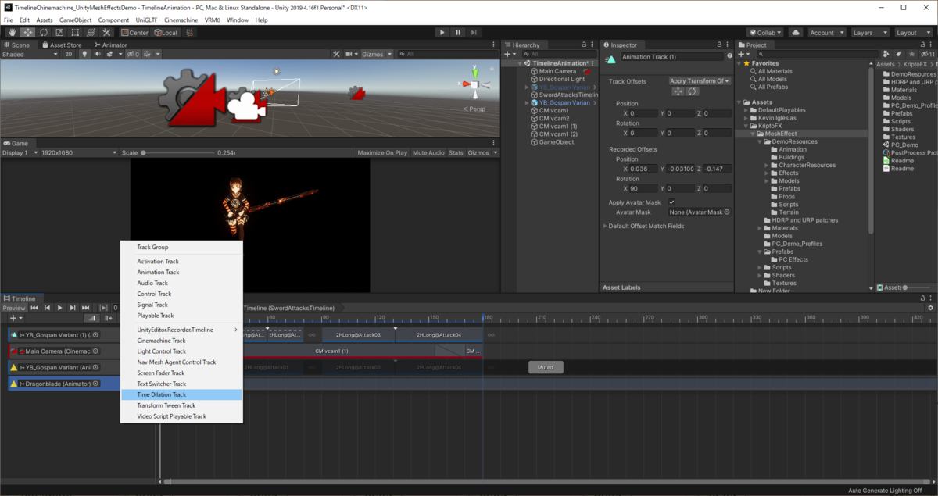Open the custom editor tools icon
938x496 pixels.
coord(106,32)
